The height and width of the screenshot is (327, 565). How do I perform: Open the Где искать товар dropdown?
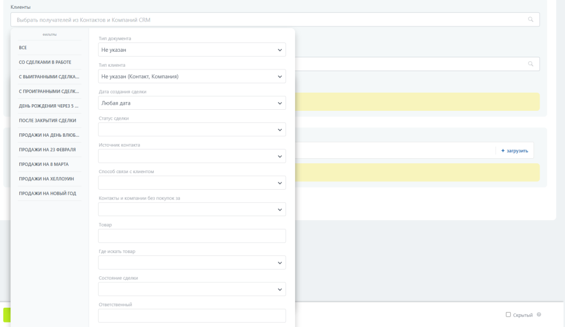click(191, 262)
